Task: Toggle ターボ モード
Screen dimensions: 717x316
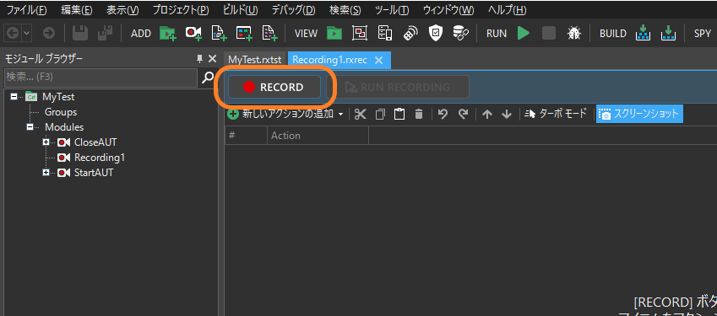Action: tap(556, 114)
